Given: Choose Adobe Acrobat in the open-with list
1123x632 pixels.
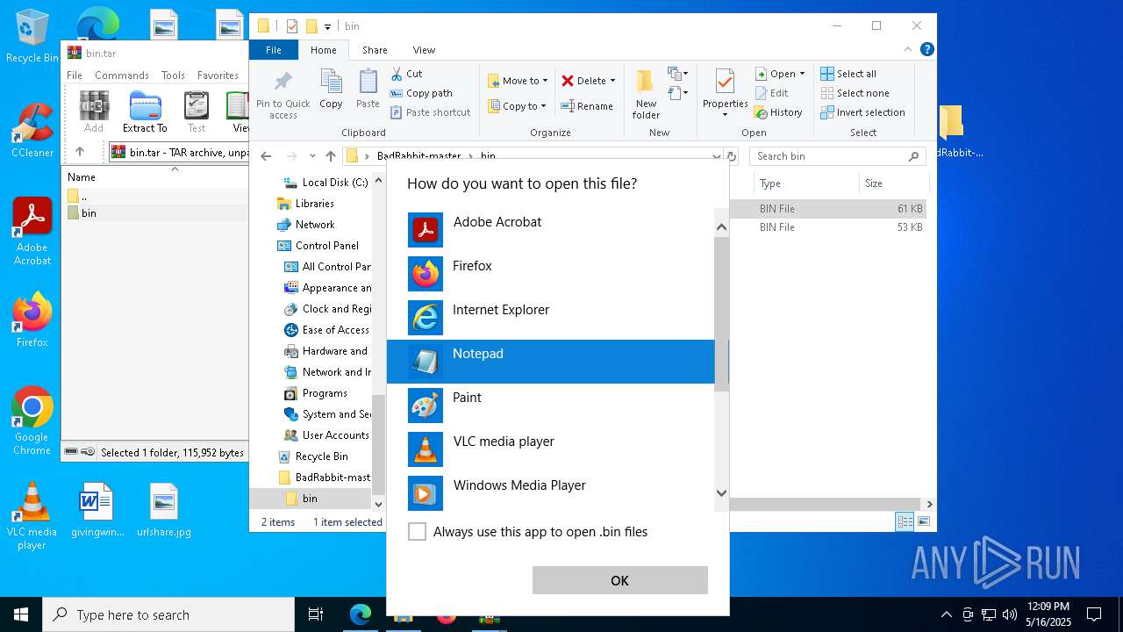Looking at the screenshot, I should click(551, 230).
